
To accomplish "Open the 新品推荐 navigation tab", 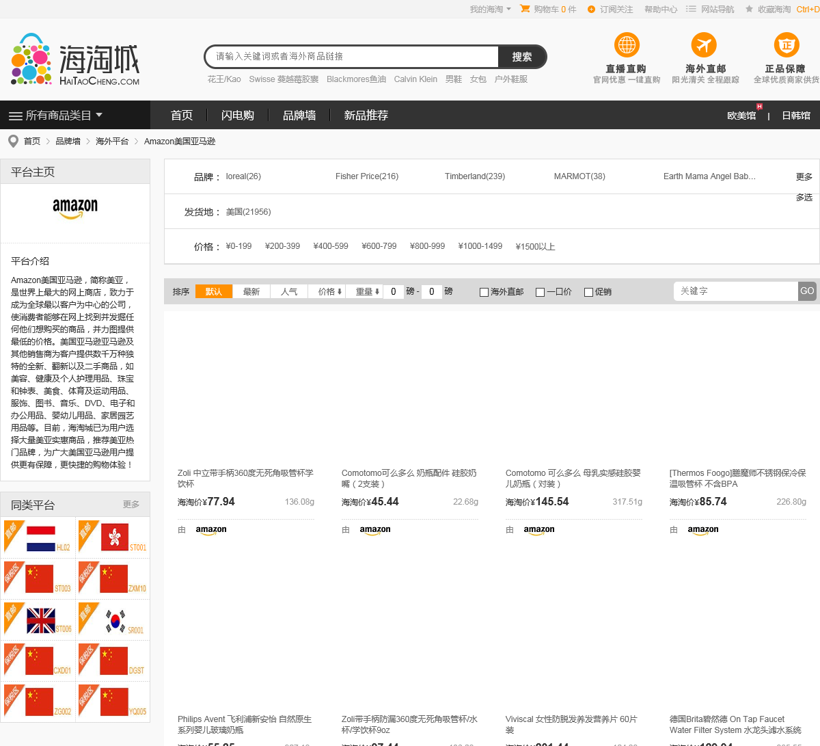I will (366, 116).
